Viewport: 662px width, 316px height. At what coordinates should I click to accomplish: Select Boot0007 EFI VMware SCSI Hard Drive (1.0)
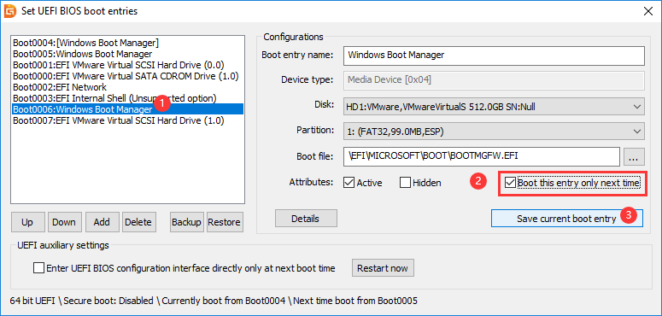(x=118, y=120)
